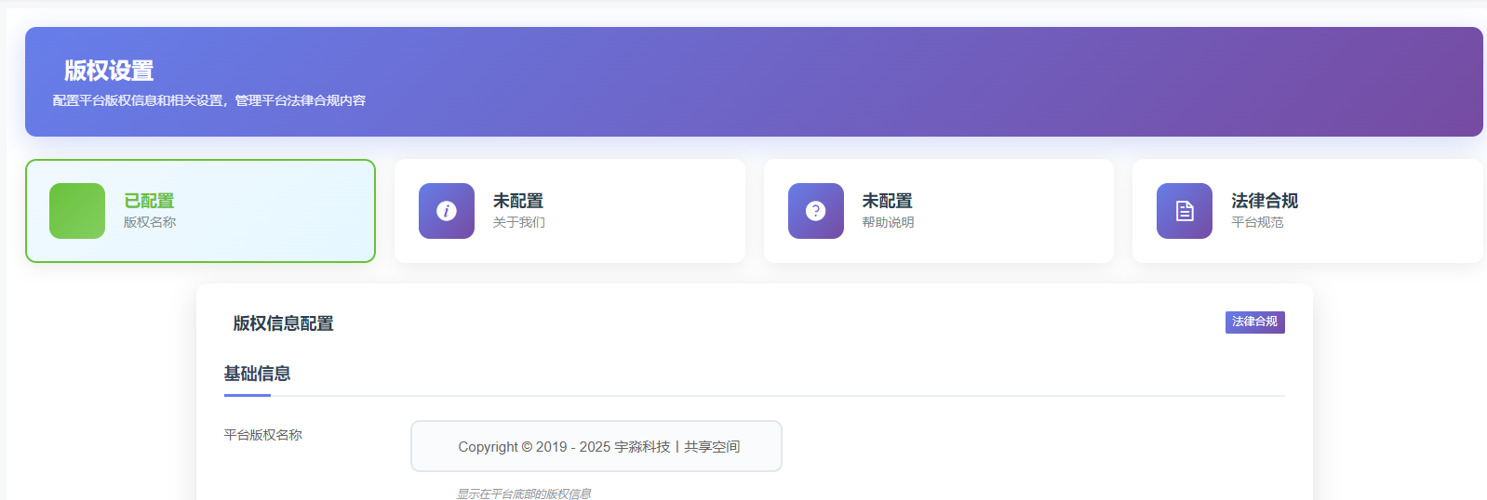Click the hint text 显示在平台底部的版权信息
1487x500 pixels.
[x=524, y=493]
